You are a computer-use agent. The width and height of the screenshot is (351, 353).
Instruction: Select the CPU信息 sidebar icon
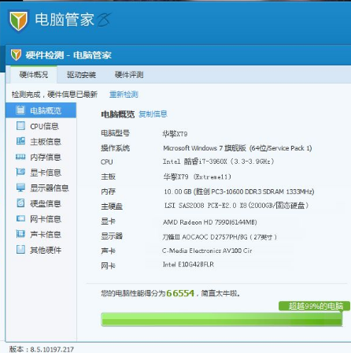click(x=20, y=126)
